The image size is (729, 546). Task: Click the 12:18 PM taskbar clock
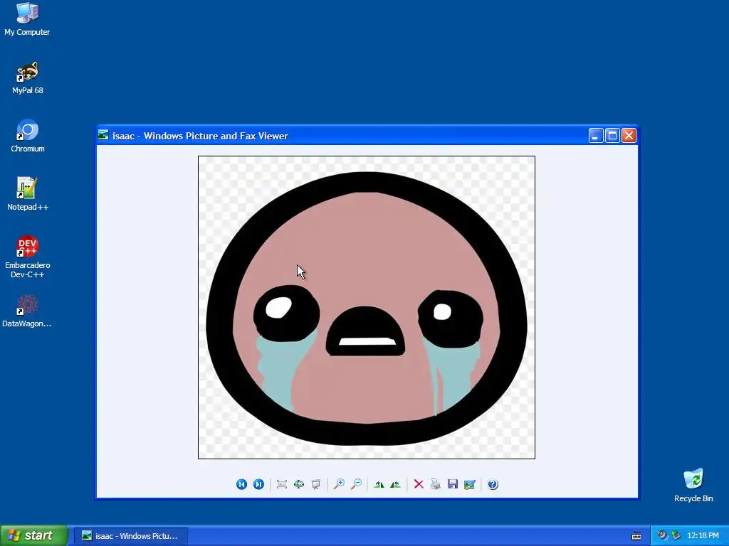pos(703,536)
